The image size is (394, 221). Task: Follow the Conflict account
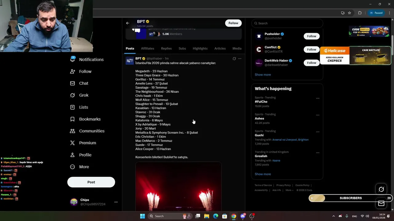(x=312, y=49)
